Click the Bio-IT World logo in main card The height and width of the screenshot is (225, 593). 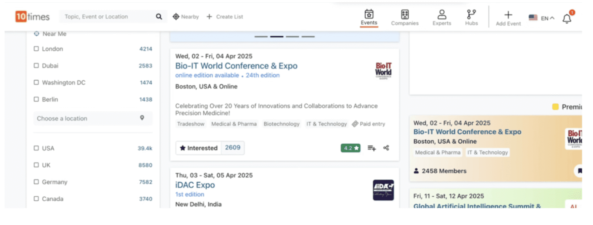[383, 71]
